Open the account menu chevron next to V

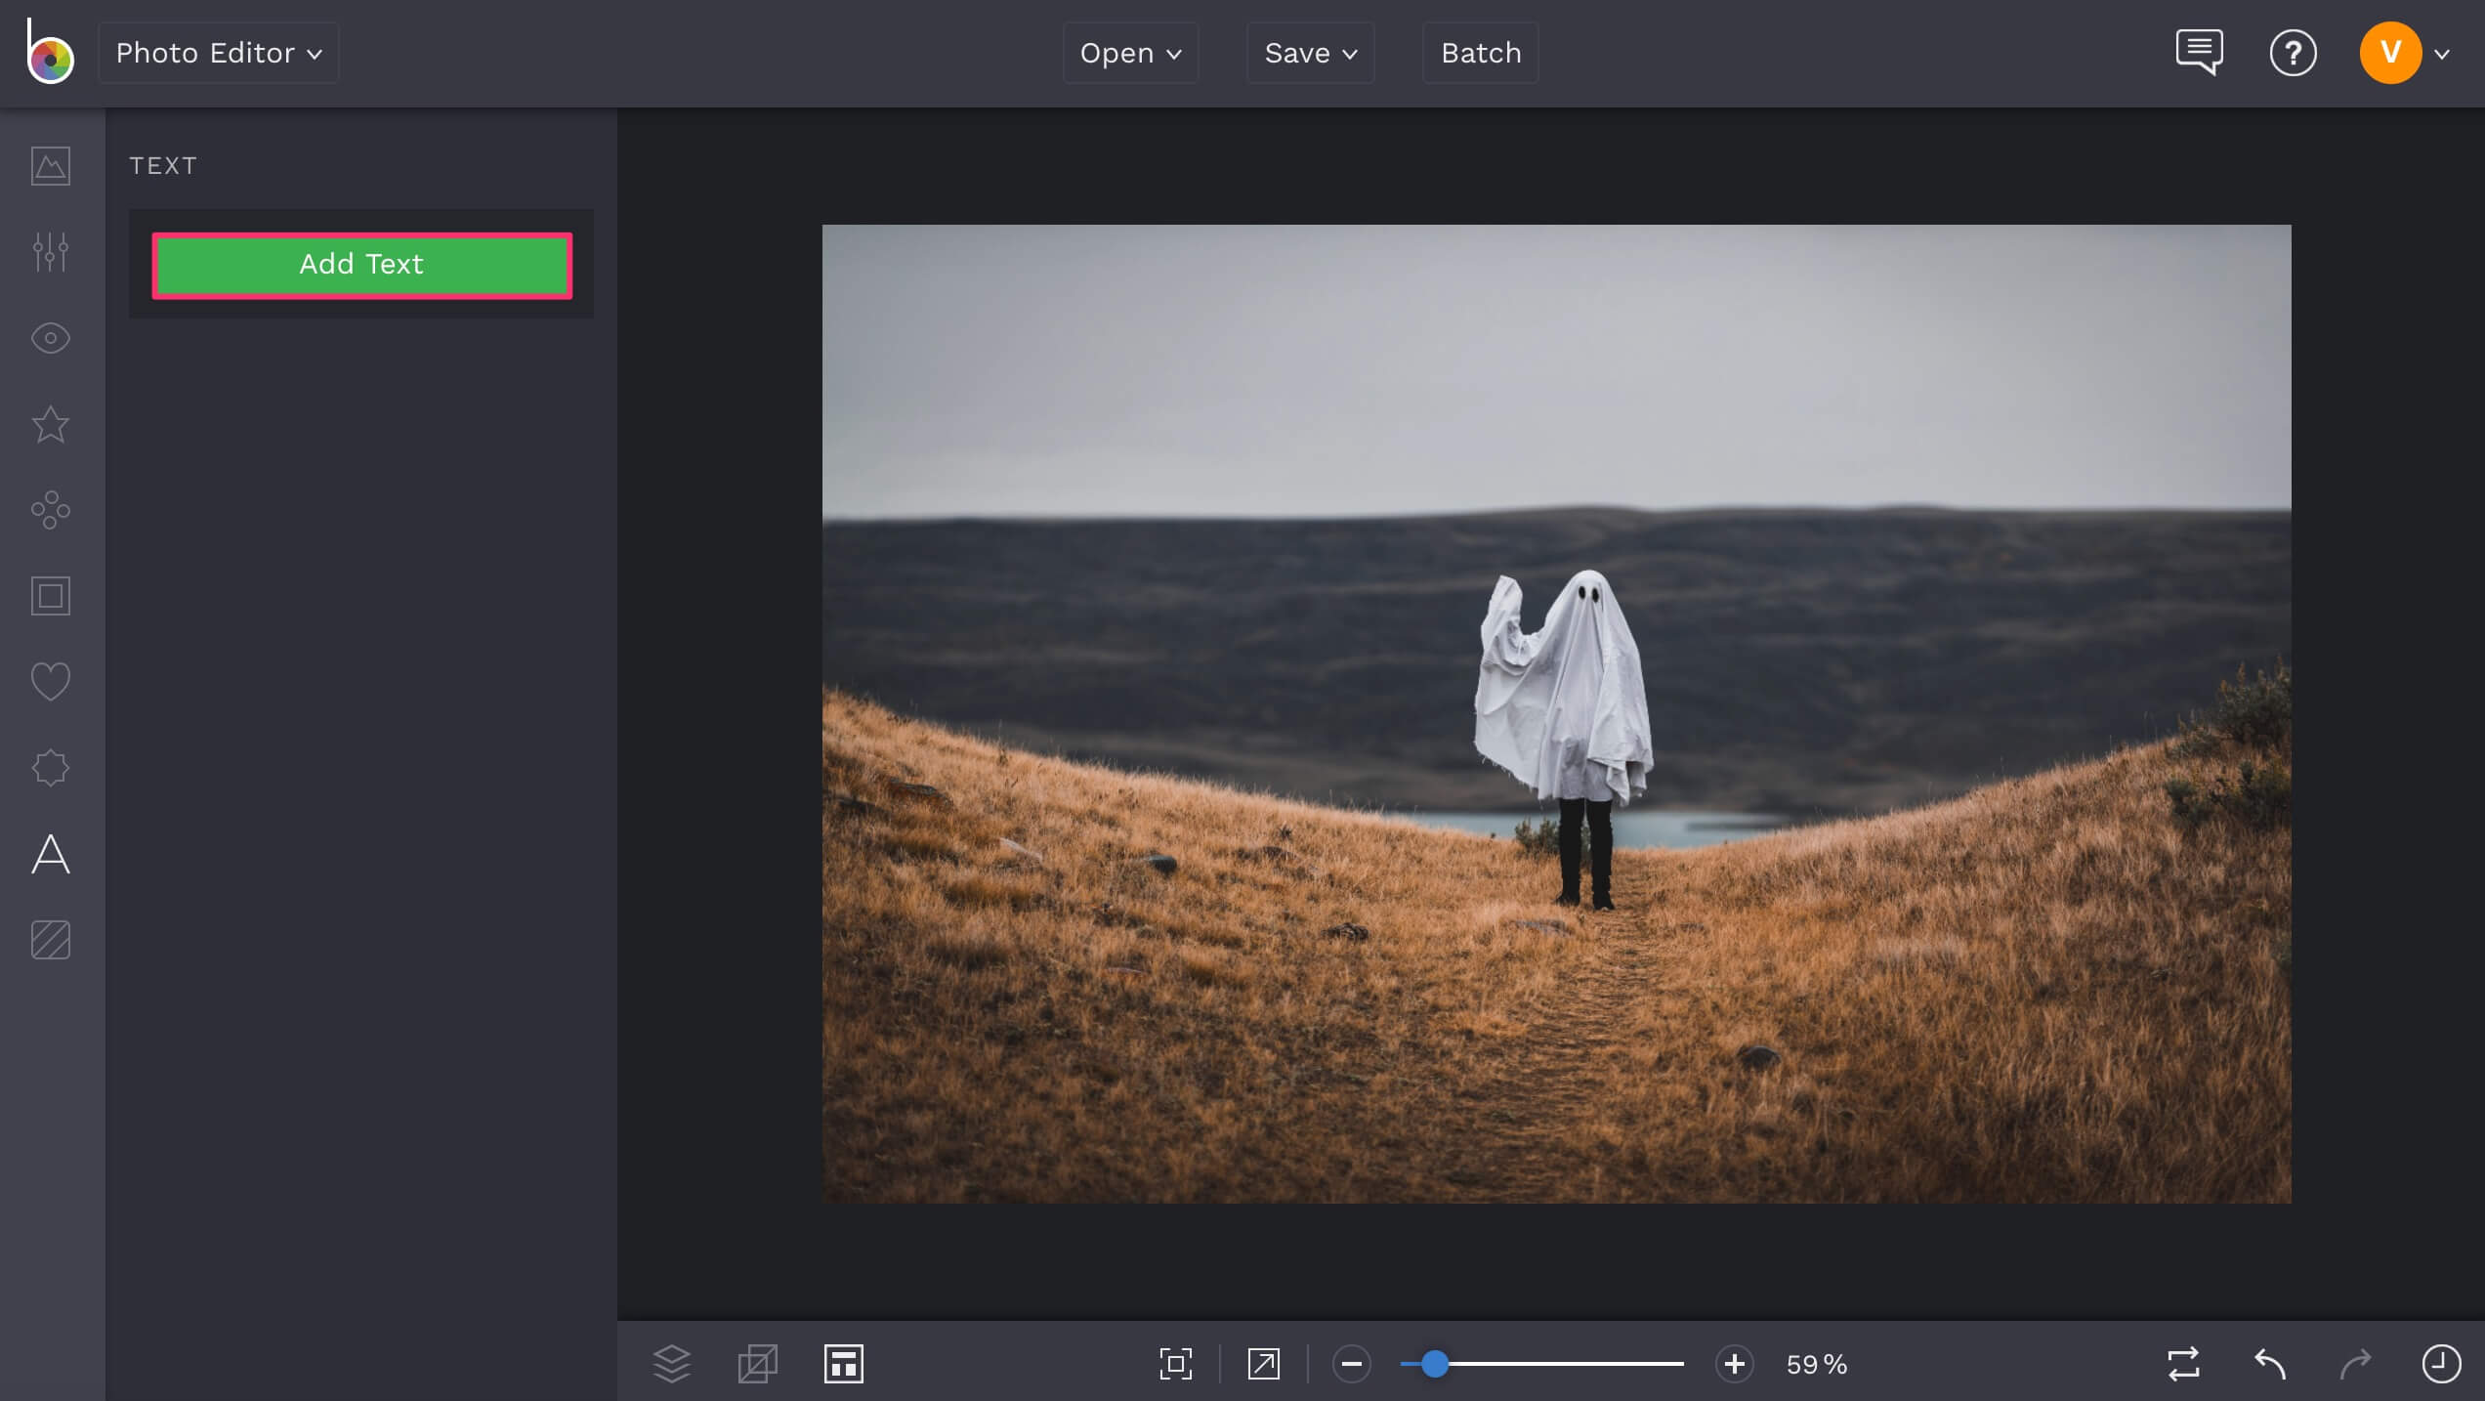(x=2446, y=55)
